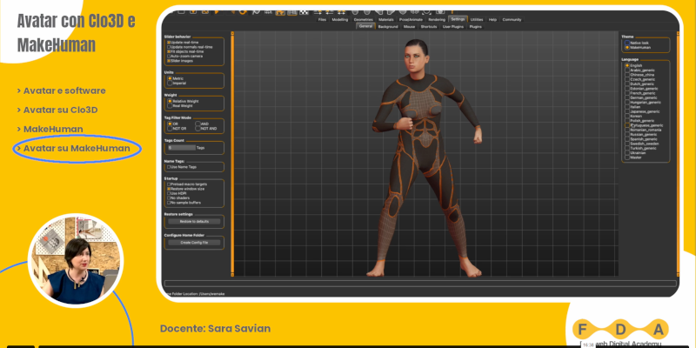Set Tag Filter Mode to NOT AND

pyautogui.click(x=197, y=129)
